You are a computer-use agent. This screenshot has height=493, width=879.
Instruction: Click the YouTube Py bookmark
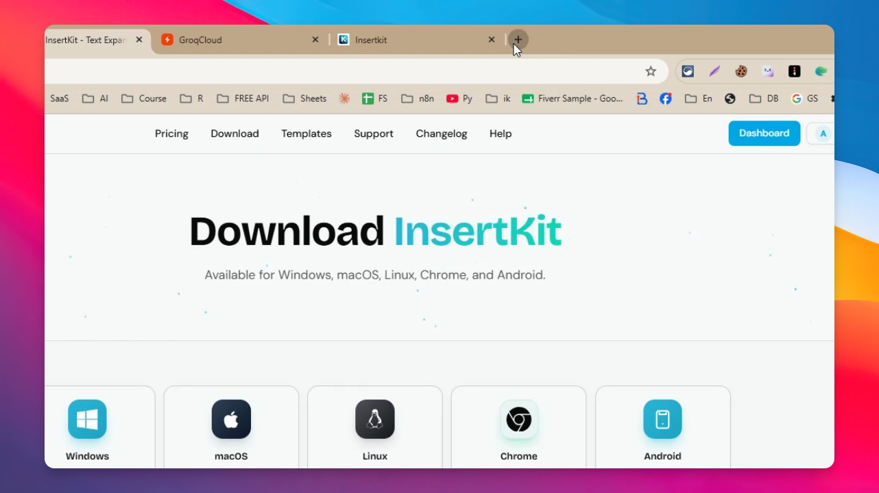[459, 99]
